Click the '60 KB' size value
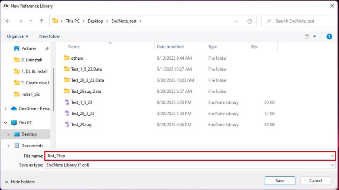This screenshot has height=190, width=339. (270, 102)
